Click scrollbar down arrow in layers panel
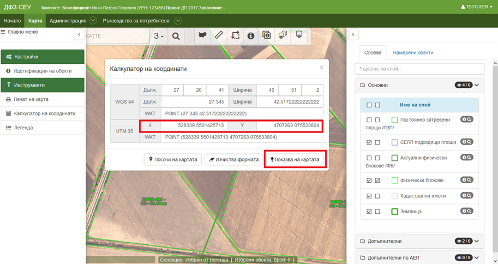The image size is (498, 264). [495, 261]
